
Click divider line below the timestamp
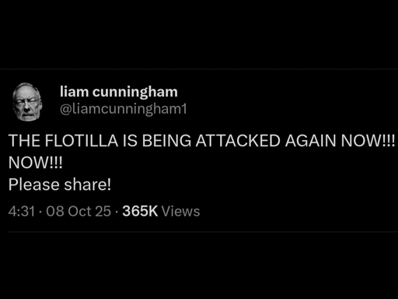click(x=203, y=231)
